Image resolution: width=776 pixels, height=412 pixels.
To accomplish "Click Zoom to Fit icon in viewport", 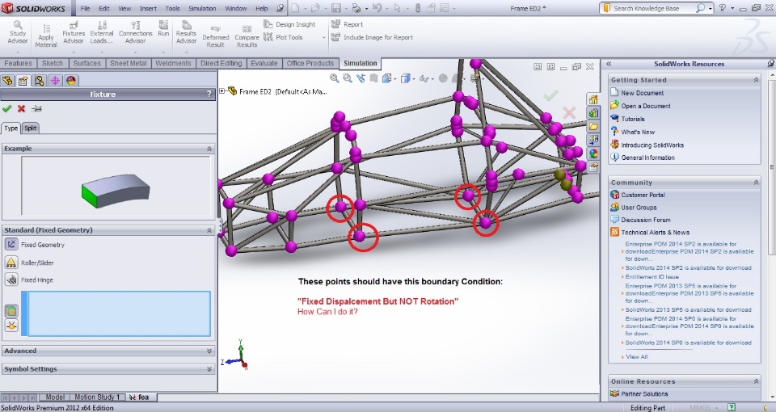I will point(335,78).
